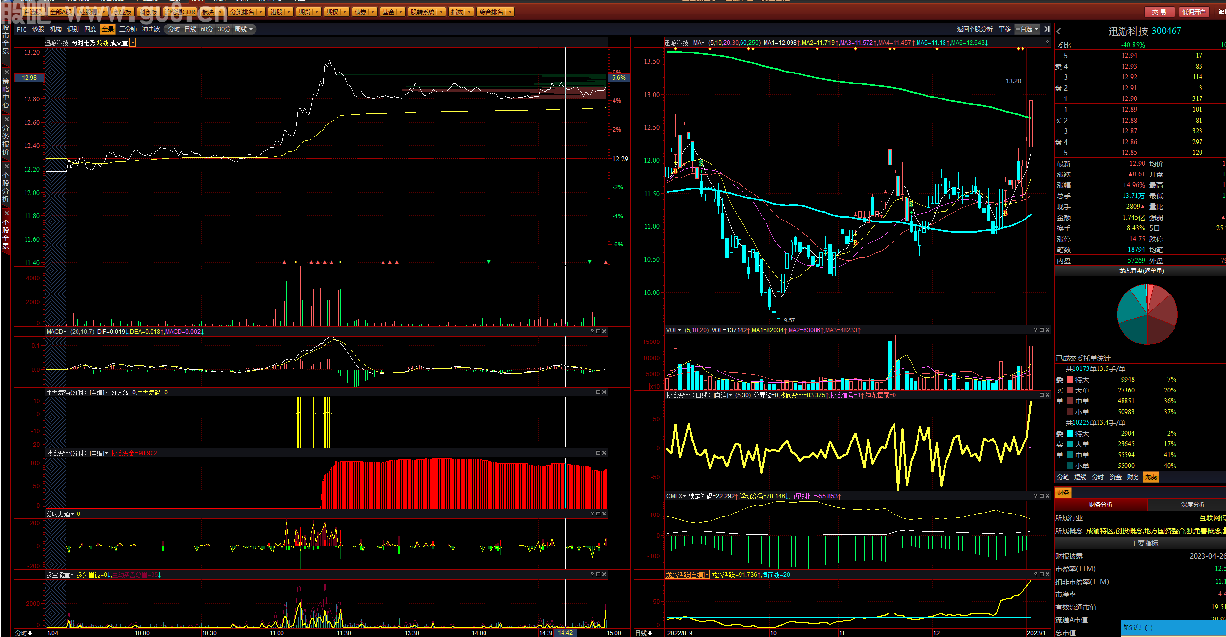Select the 识别 view mode
Viewport: 1226px width, 637px height.
click(x=73, y=29)
